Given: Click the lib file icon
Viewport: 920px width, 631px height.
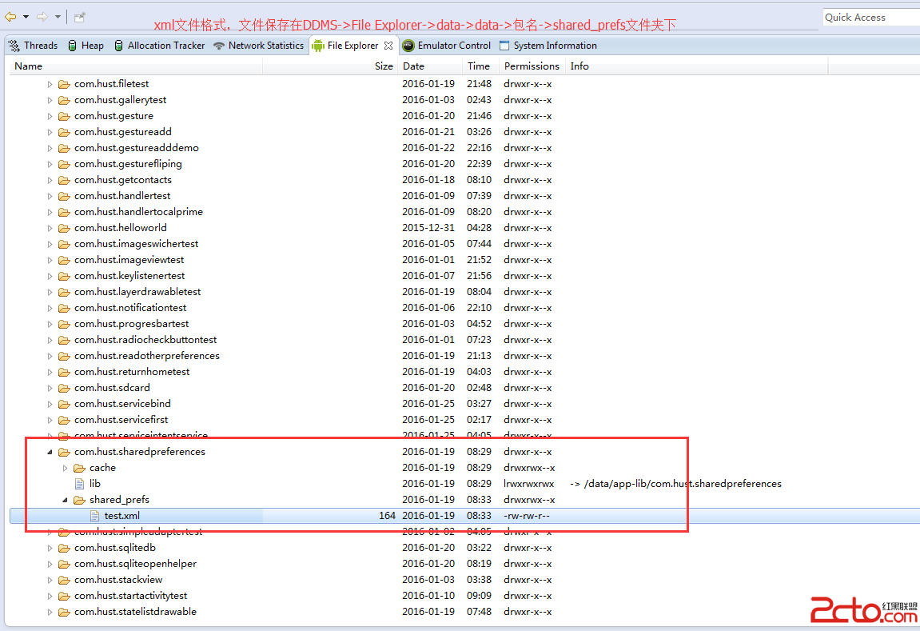Looking at the screenshot, I should (79, 484).
